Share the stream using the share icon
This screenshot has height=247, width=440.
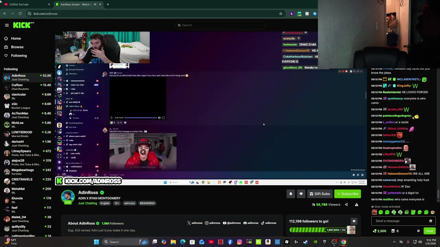point(346,204)
